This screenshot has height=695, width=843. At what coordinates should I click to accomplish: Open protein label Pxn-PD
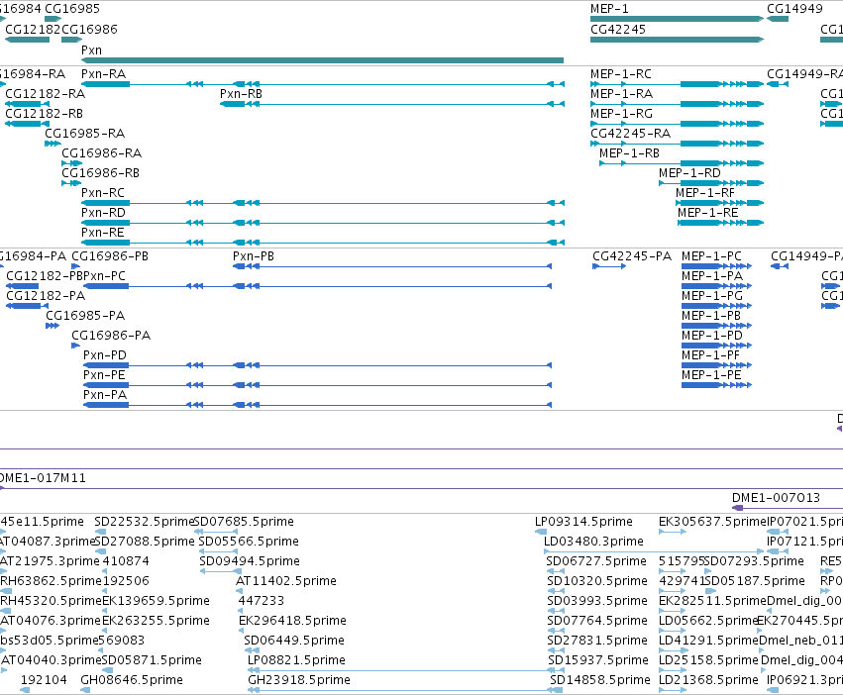coord(105,354)
